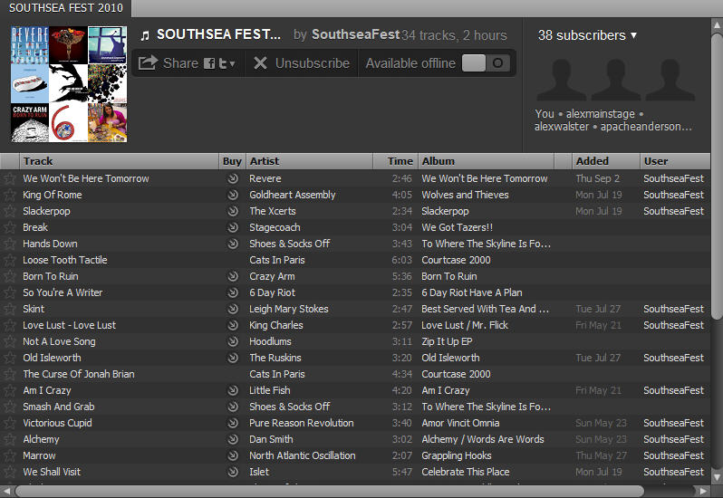Image resolution: width=723 pixels, height=498 pixels.
Task: Sort by Track column header
Action: tap(119, 161)
